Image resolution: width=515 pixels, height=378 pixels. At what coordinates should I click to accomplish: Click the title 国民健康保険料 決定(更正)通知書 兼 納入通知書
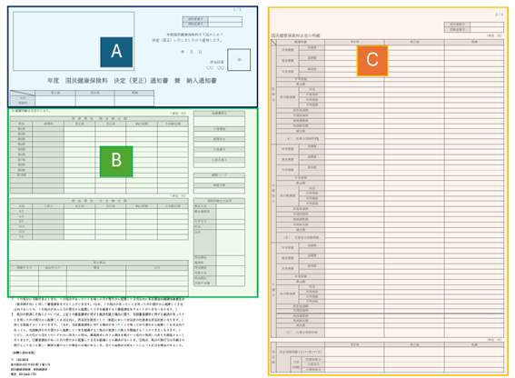(x=132, y=81)
